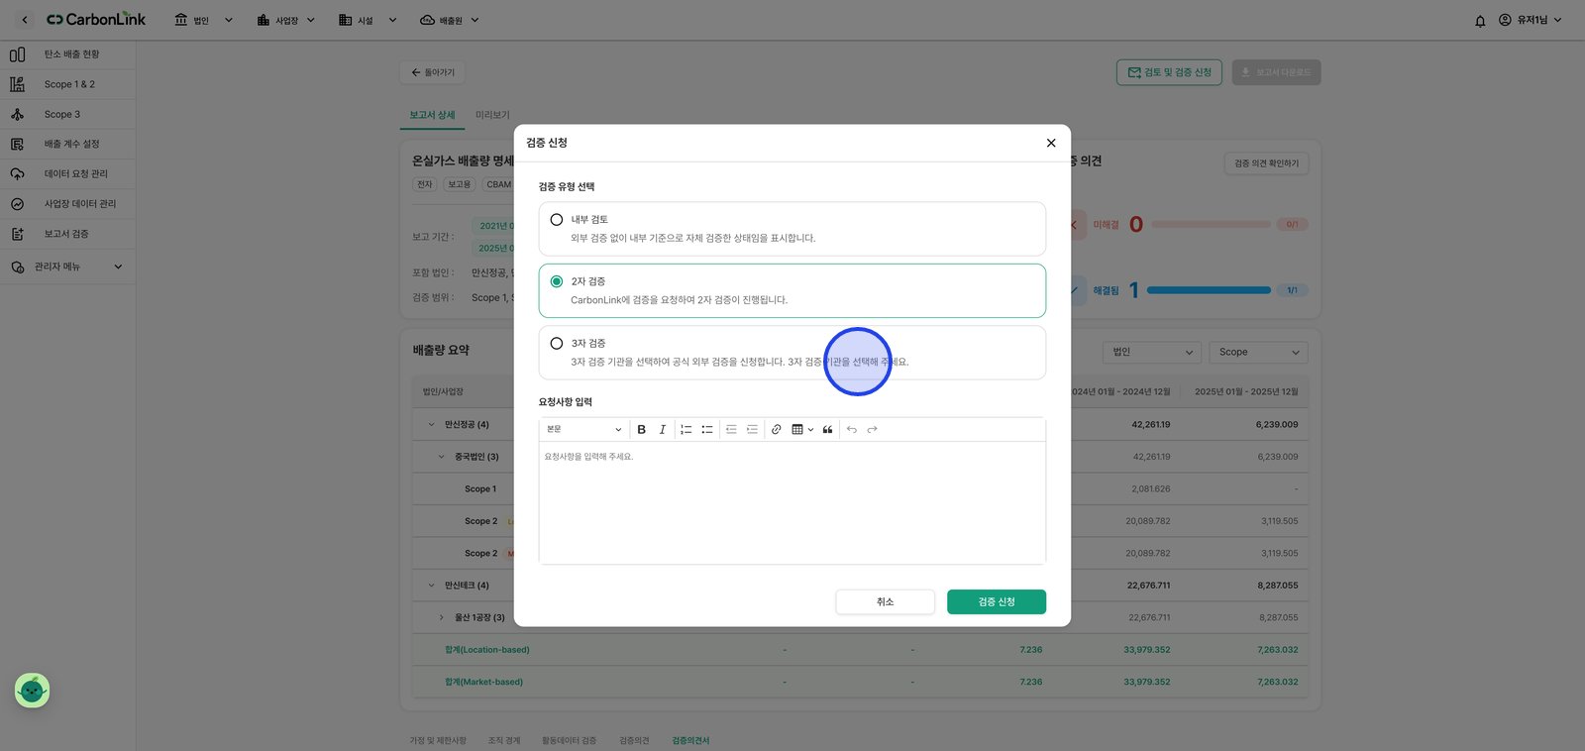Screen dimensions: 1585x751
Task: Toggle bold formatting in the editor
Action: (641, 430)
